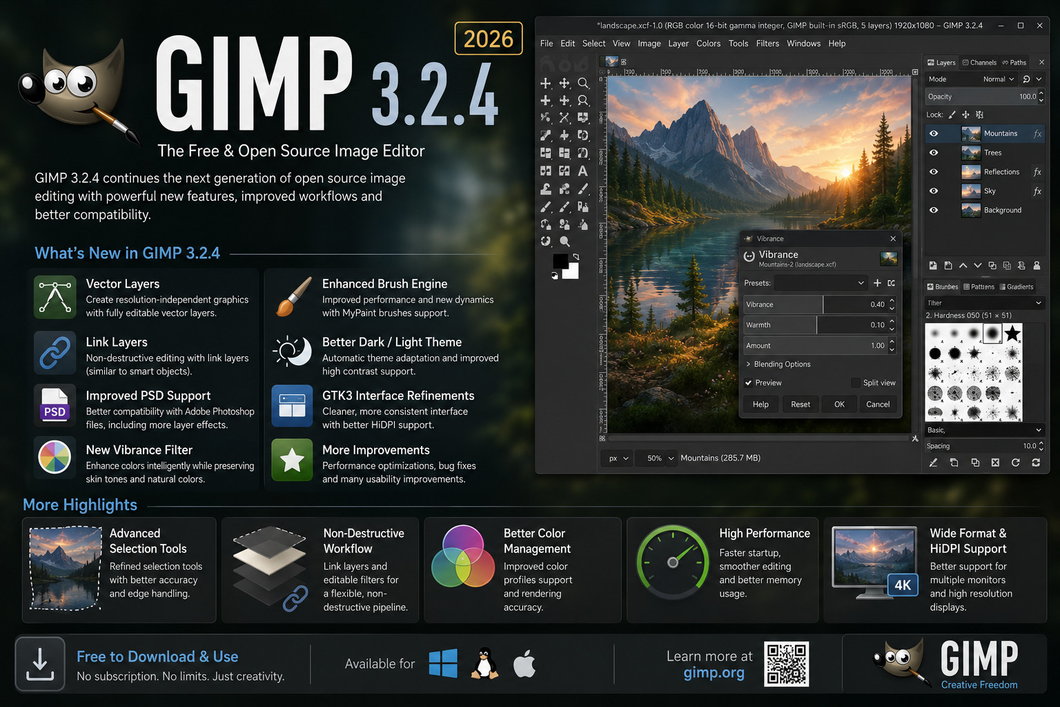The height and width of the screenshot is (707, 1060).
Task: Open the Colors menu
Action: tap(708, 43)
